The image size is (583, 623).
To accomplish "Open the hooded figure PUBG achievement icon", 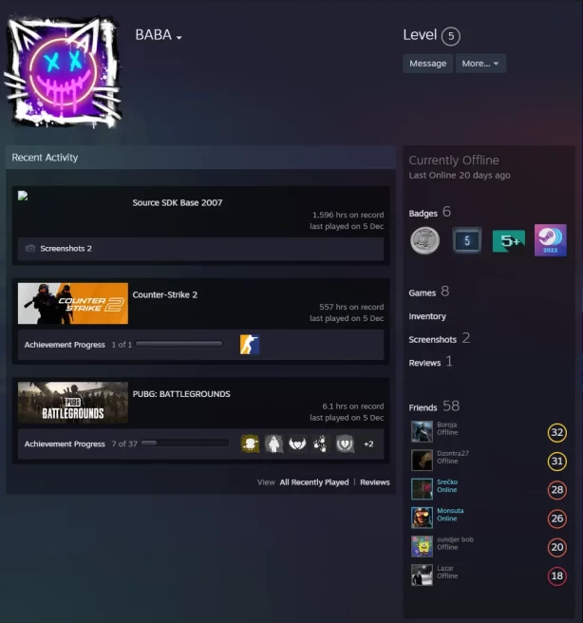I will (x=273, y=444).
